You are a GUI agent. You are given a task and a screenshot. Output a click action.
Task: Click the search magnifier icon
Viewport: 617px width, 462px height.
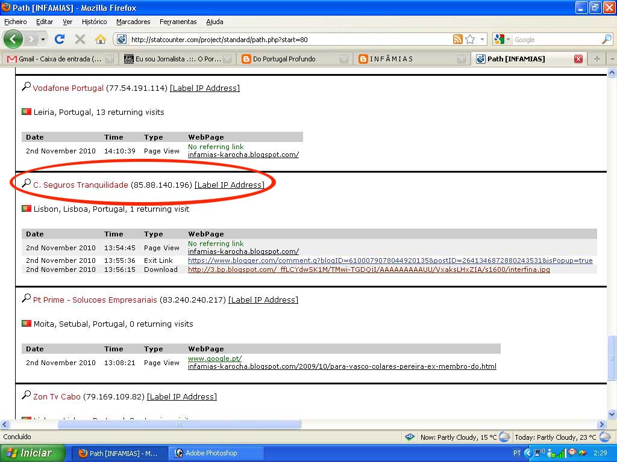pos(607,39)
